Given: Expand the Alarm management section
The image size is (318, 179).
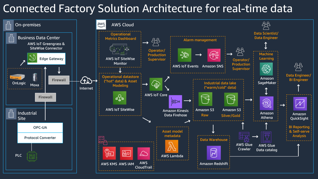Looking at the screenshot, I should point(200,40).
